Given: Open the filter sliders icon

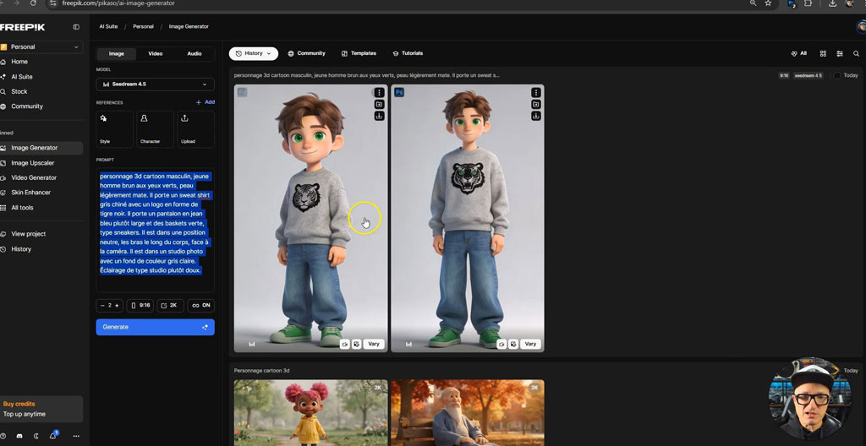Looking at the screenshot, I should tap(840, 53).
